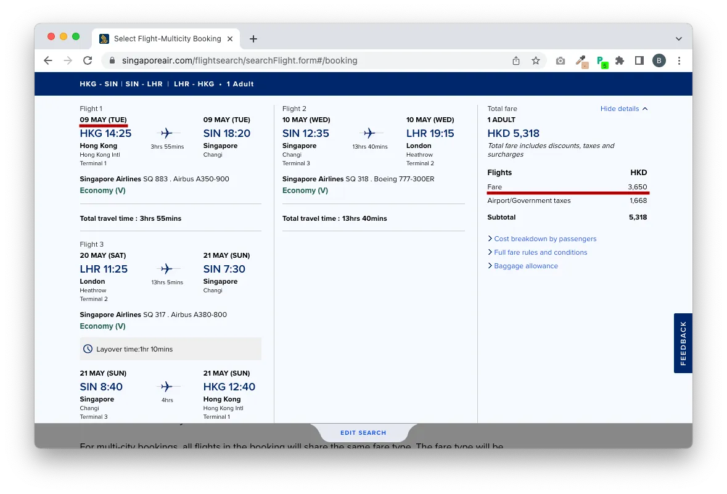Click the tab search chevron at top right
The image size is (727, 494).
[x=679, y=39]
